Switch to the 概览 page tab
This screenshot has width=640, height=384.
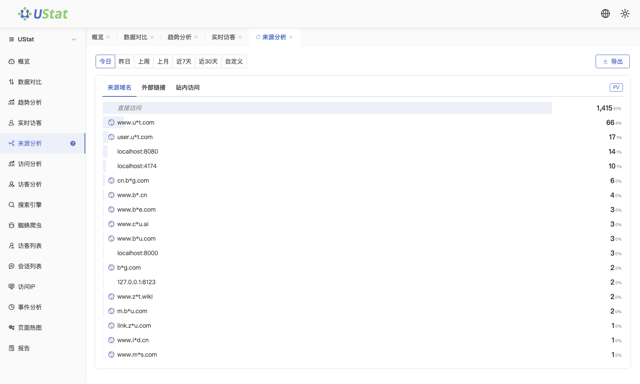[x=98, y=37]
